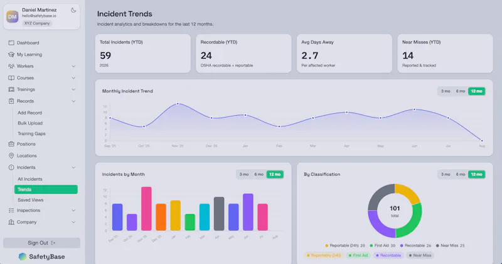
Task: Collapse the Incidents menu chevron
Action: coord(73,168)
